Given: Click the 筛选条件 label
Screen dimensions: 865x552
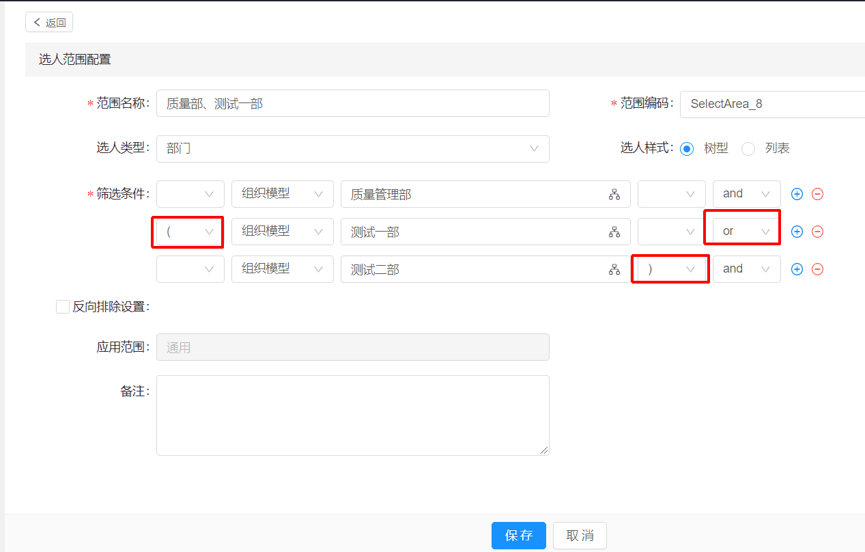Looking at the screenshot, I should click(123, 194).
